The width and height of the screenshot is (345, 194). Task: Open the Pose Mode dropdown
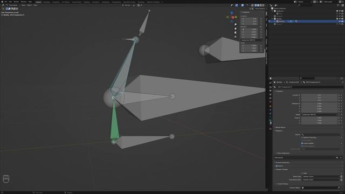pos(12,5)
